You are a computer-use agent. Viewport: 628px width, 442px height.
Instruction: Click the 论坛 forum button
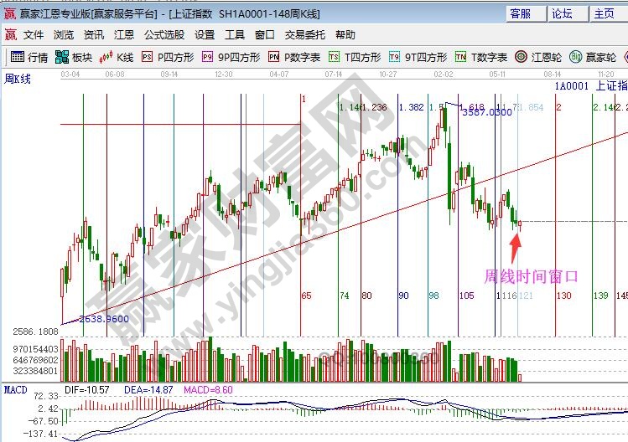tap(562, 14)
